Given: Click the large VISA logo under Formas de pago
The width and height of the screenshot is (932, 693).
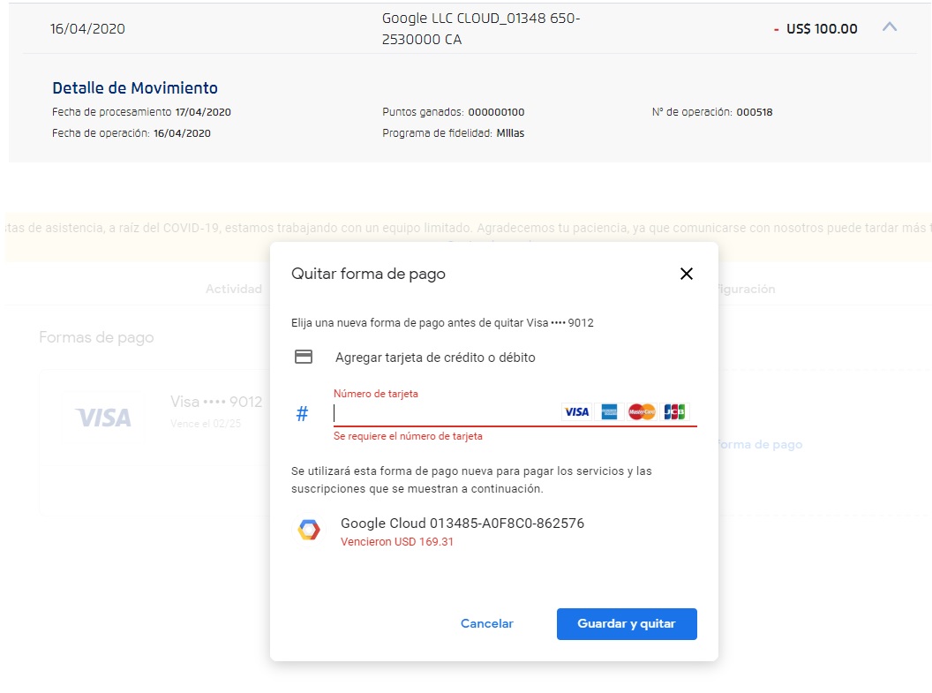Looking at the screenshot, I should point(103,418).
